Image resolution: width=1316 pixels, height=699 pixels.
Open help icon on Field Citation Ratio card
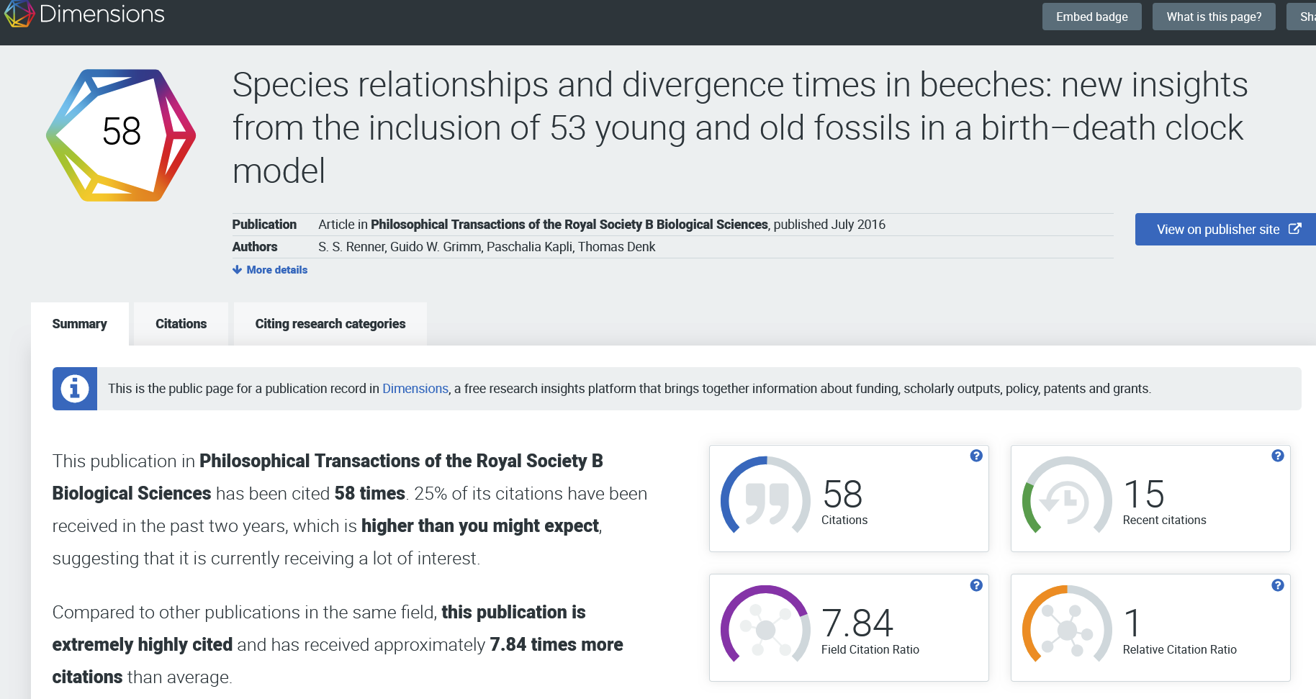click(976, 585)
